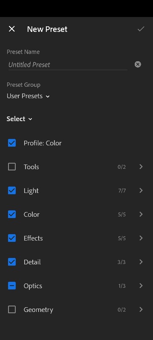Close the New Preset dialog with X
The height and width of the screenshot is (340, 153).
(x=12, y=29)
